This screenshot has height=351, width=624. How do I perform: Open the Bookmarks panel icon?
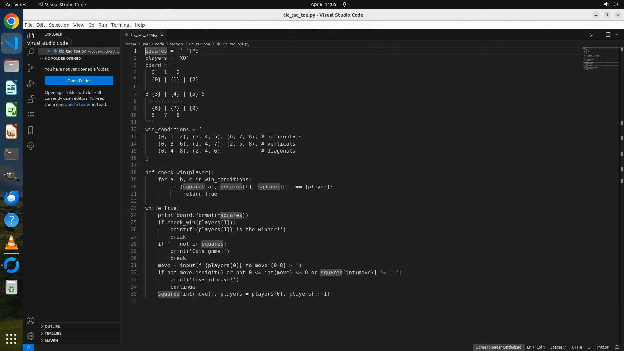31,130
